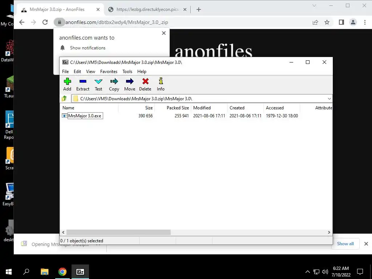Click the site lock icon in address bar
This screenshot has height=279, width=372.
(60, 22)
